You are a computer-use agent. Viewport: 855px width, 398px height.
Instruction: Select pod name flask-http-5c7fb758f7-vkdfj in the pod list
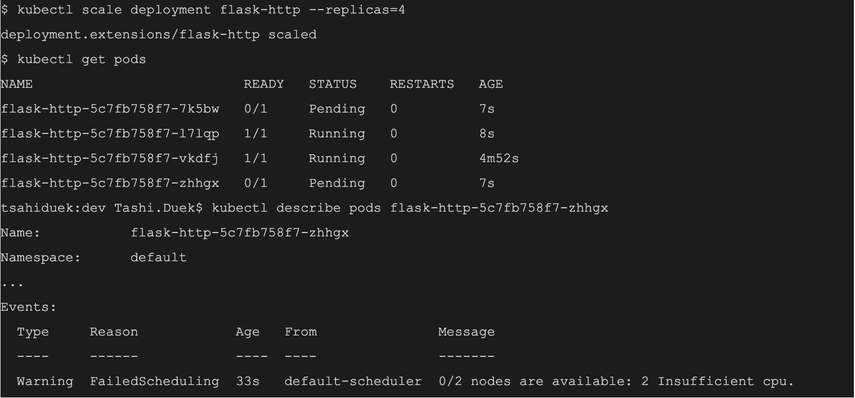pos(110,159)
